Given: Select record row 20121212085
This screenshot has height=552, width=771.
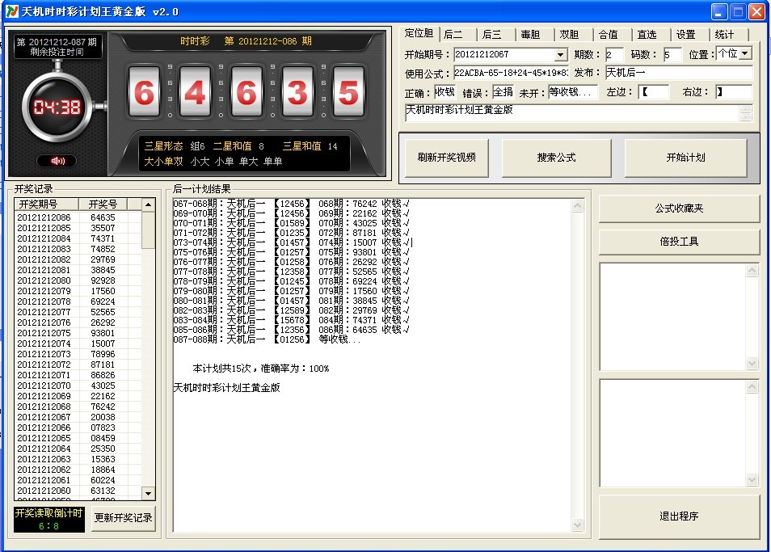Looking at the screenshot, I should point(78,228).
